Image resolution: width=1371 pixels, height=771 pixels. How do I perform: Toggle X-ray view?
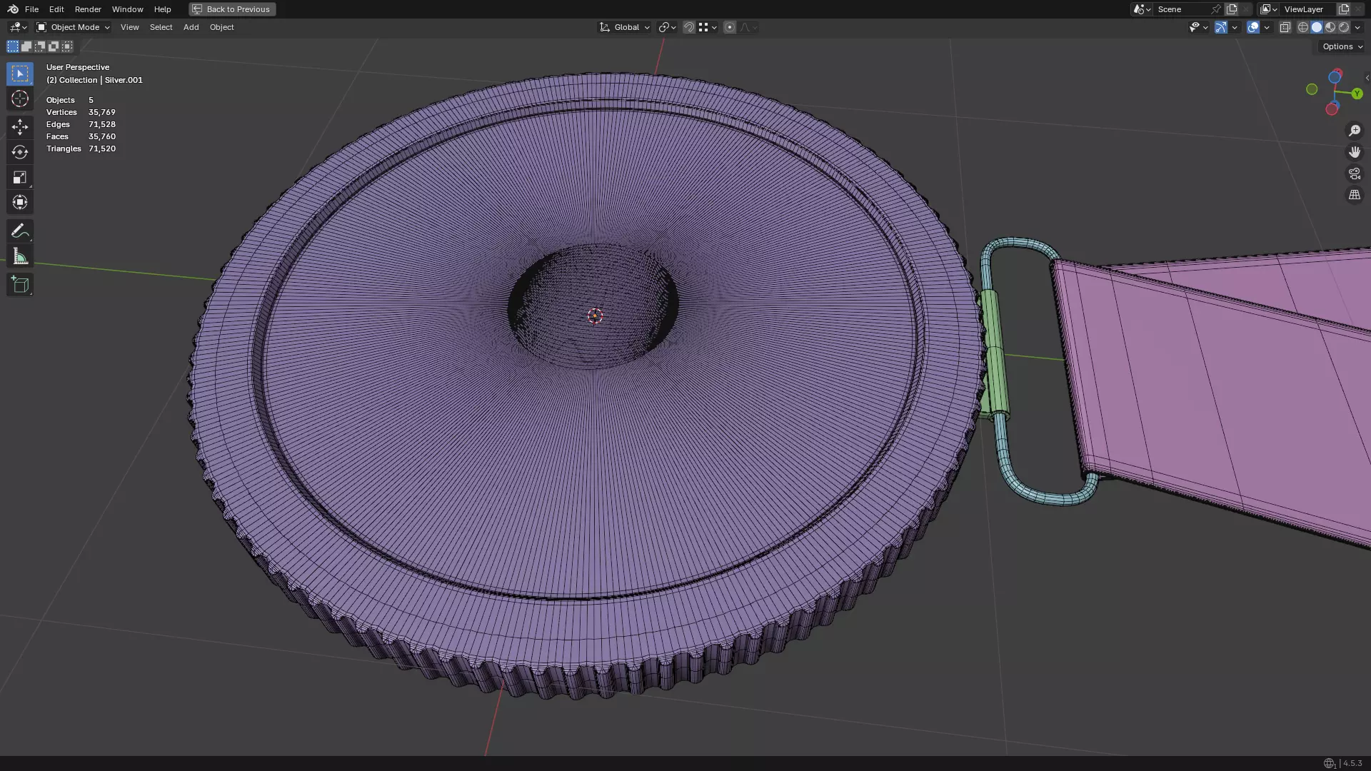[x=1285, y=27]
